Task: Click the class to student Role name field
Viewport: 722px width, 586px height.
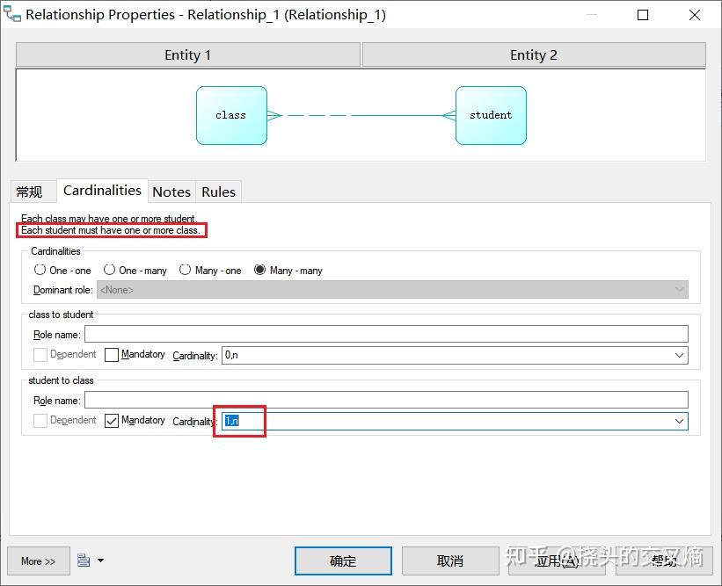Action: click(x=385, y=333)
